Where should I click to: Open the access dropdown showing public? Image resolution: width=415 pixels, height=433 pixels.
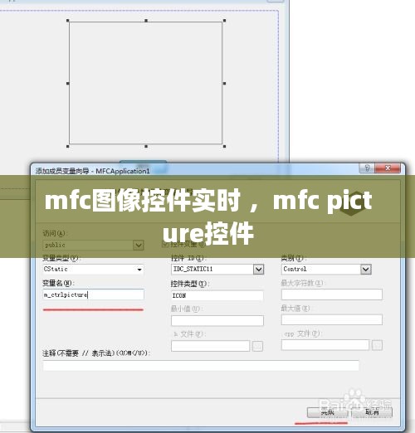click(139, 245)
